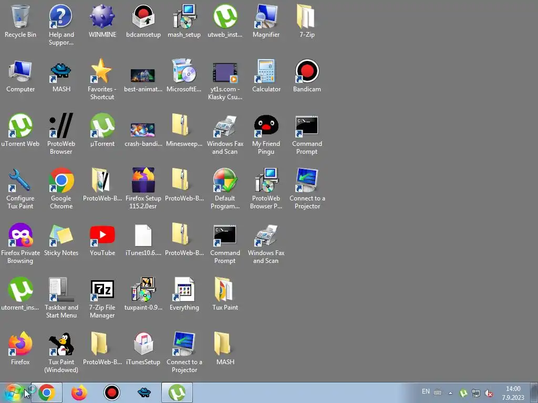
Task: Open the YouTube desktop shortcut
Action: [x=102, y=239]
